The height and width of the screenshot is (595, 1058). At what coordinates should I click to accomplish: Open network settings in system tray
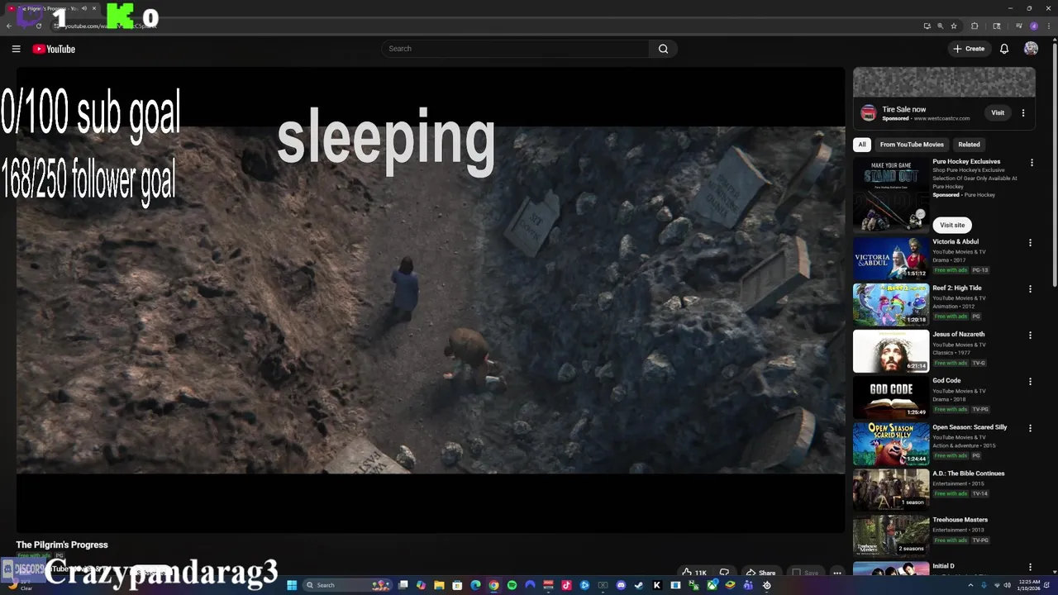pyautogui.click(x=995, y=585)
